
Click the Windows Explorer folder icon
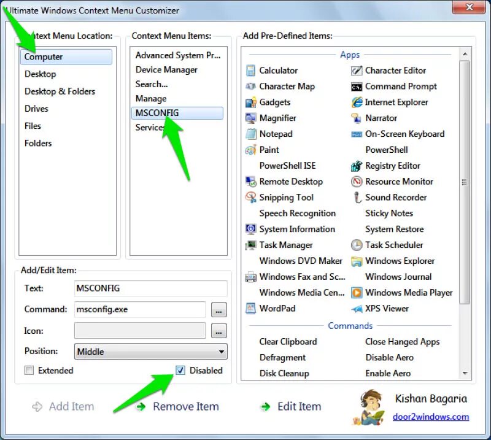pyautogui.click(x=357, y=261)
